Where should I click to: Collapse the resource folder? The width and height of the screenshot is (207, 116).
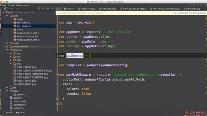(7, 50)
